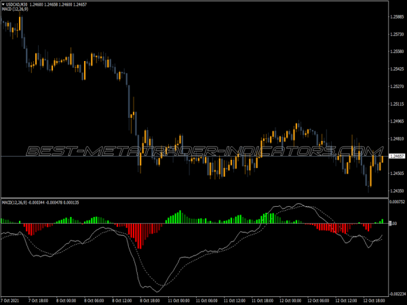Image resolution: width=407 pixels, height=305 pixels.
Task: Click the 7 Oct 2021 date label
Action: (x=10, y=300)
